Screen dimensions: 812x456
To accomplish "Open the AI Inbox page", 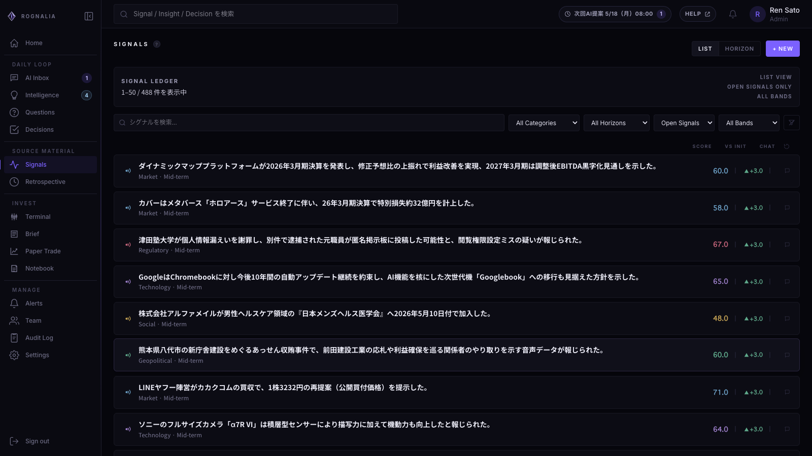I will 50,78.
